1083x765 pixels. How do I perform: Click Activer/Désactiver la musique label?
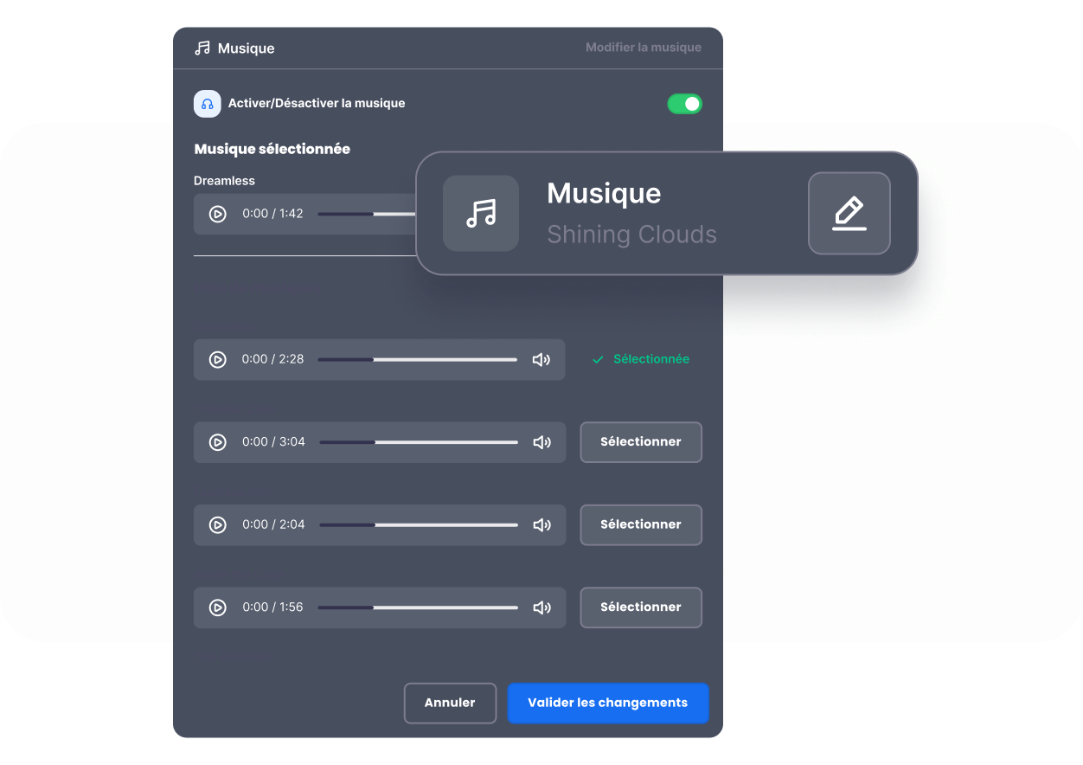point(317,103)
